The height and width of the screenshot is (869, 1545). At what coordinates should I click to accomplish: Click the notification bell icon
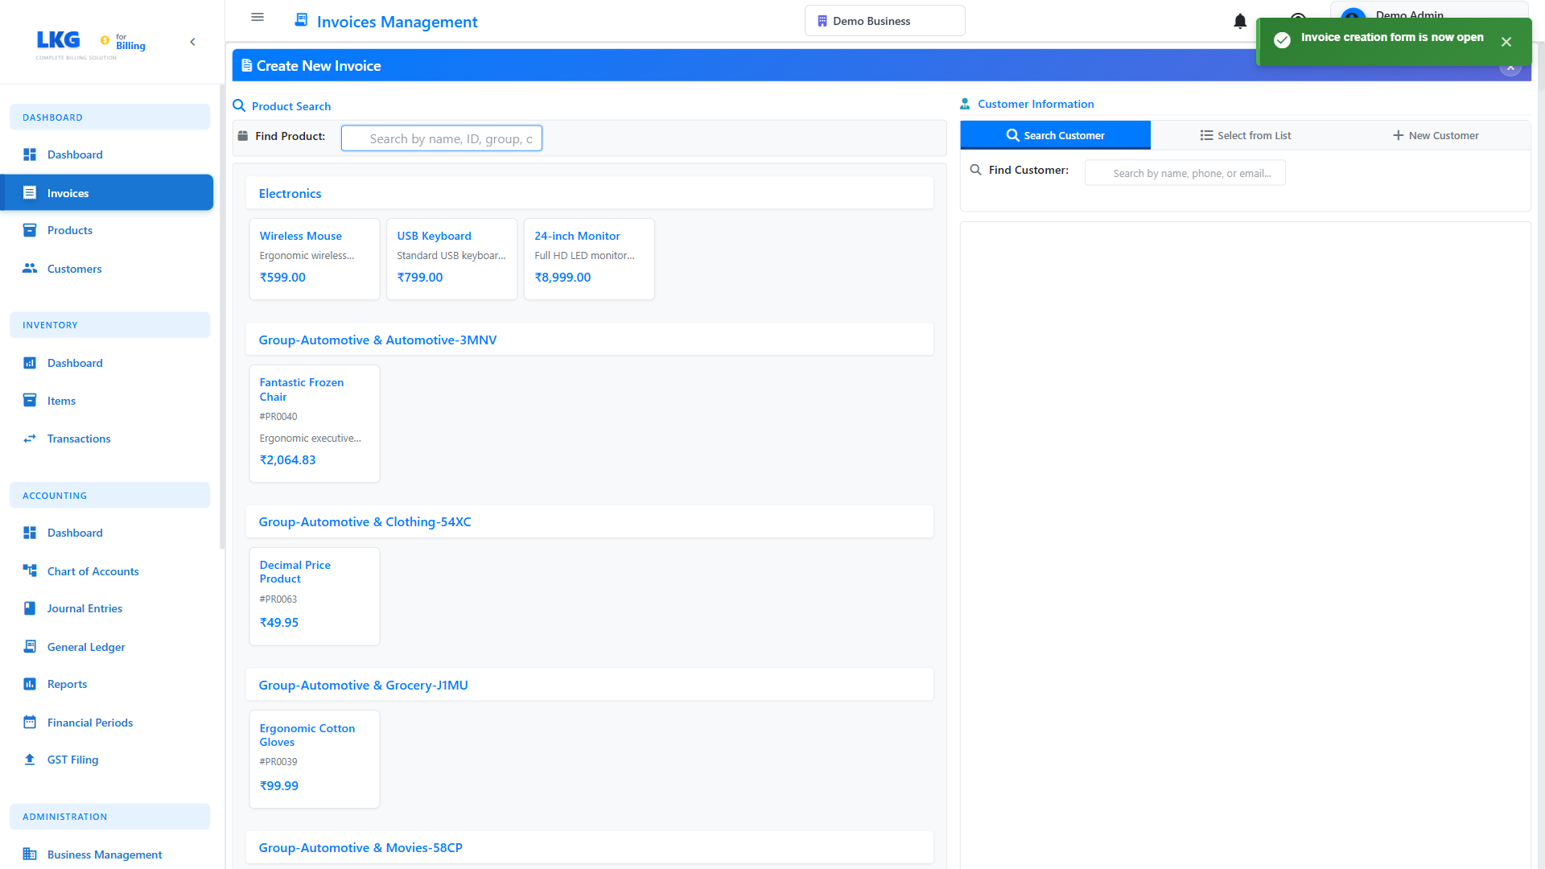point(1239,22)
